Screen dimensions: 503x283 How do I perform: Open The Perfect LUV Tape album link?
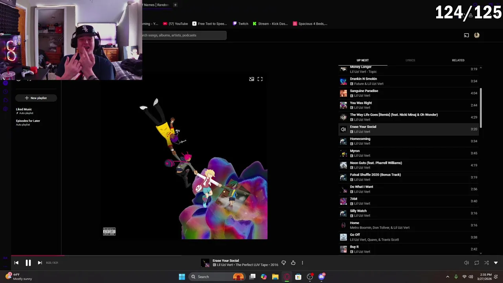[252, 265]
